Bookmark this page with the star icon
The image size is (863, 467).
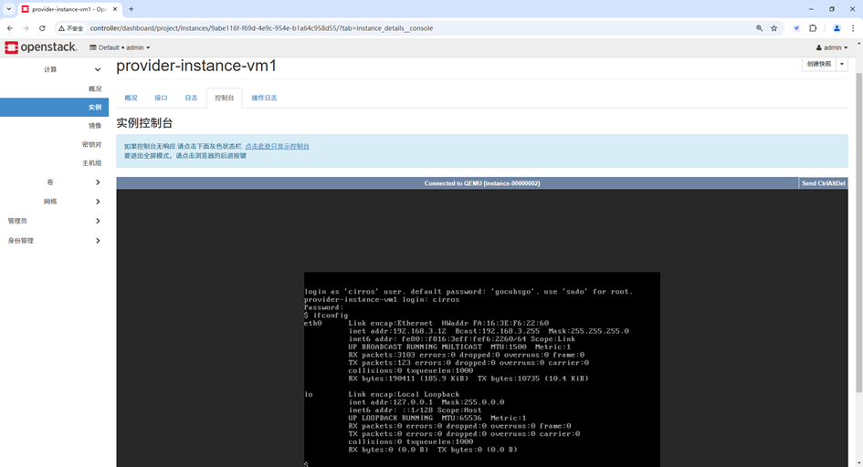(774, 28)
